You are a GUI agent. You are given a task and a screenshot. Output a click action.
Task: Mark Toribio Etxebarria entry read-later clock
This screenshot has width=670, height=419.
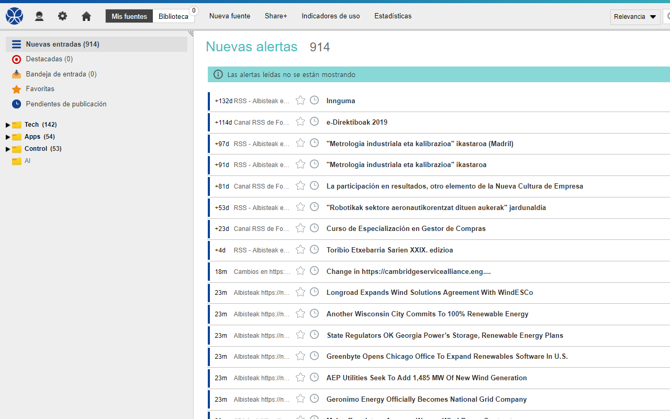pyautogui.click(x=314, y=250)
